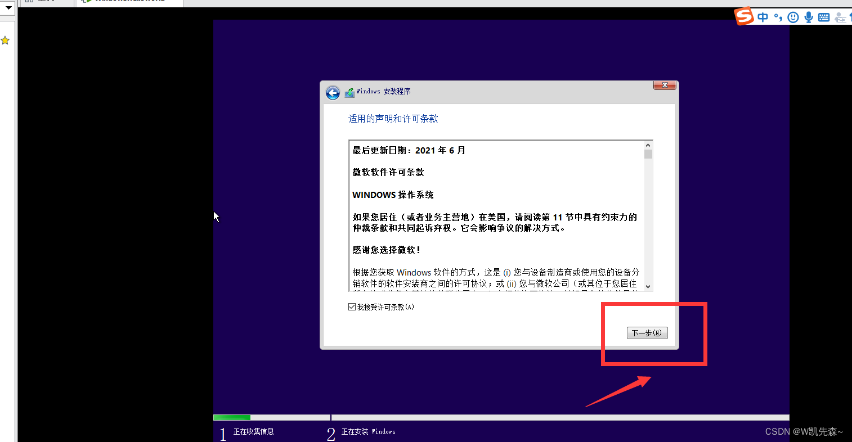Open the dropdown arrow at top-left sidebar
This screenshot has height=442, width=852.
[x=8, y=8]
